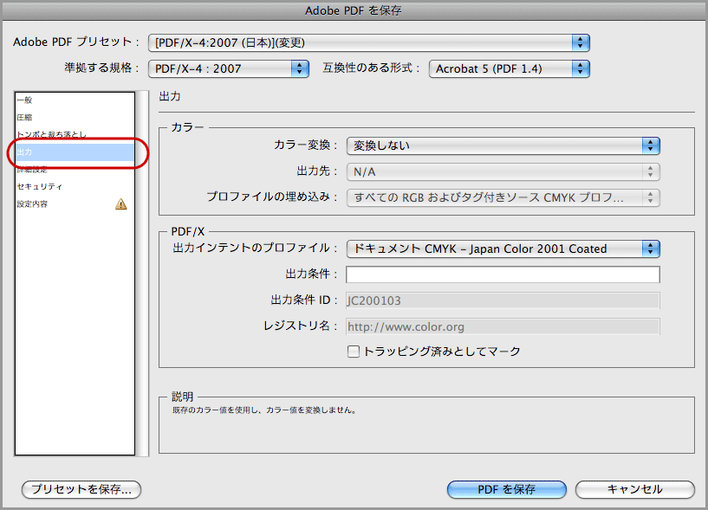708x510 pixels.
Task: Click the 出力条件 text field
Action: tap(503, 274)
